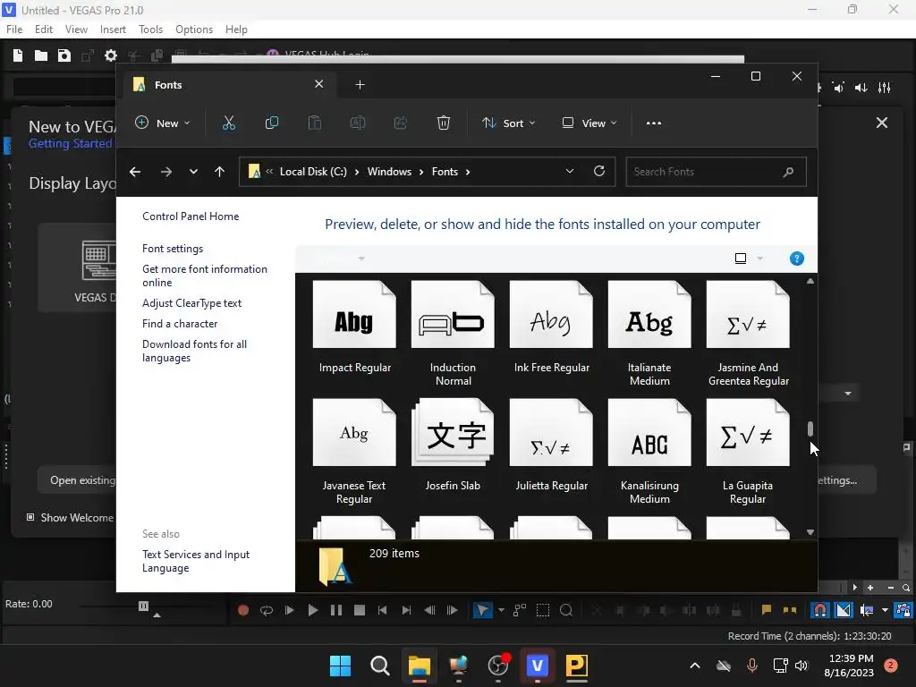Image resolution: width=916 pixels, height=687 pixels.
Task: Open taskbar Search icon
Action: tap(379, 666)
